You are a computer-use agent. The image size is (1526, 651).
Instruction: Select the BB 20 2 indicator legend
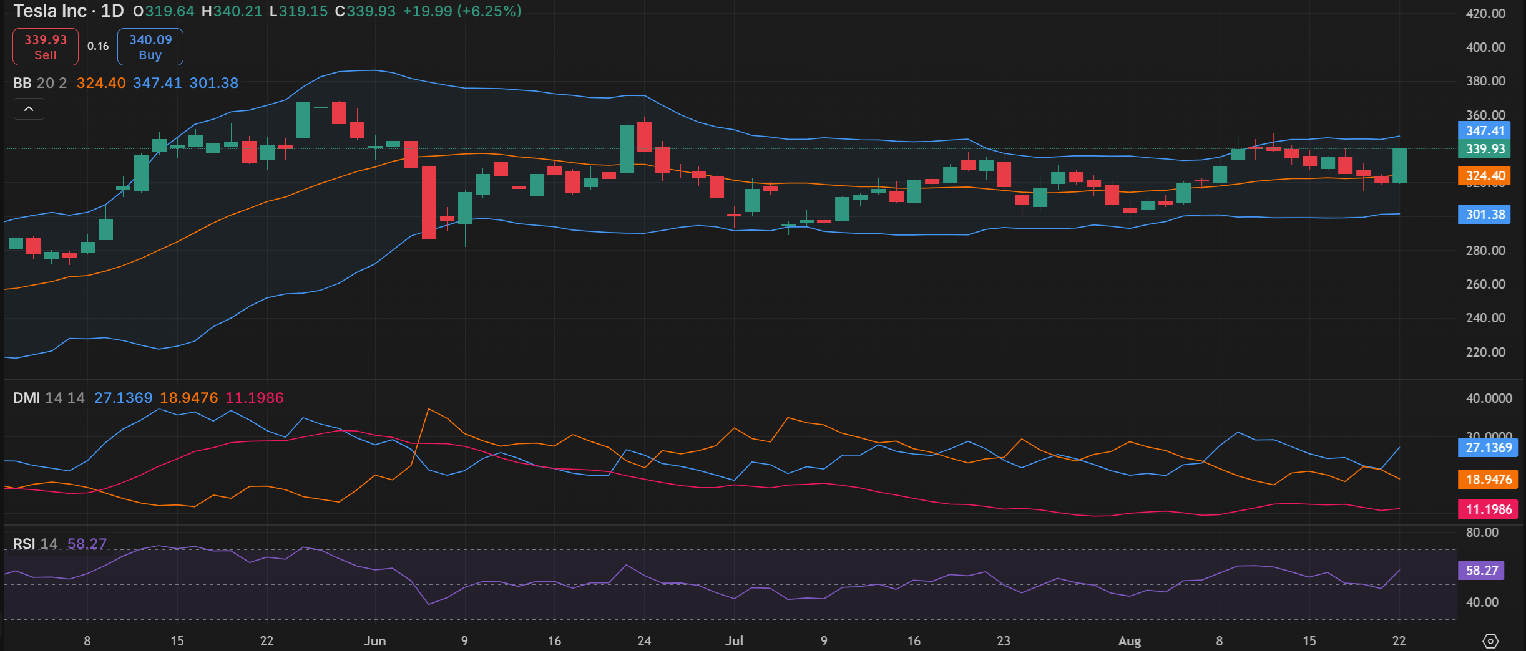40,83
